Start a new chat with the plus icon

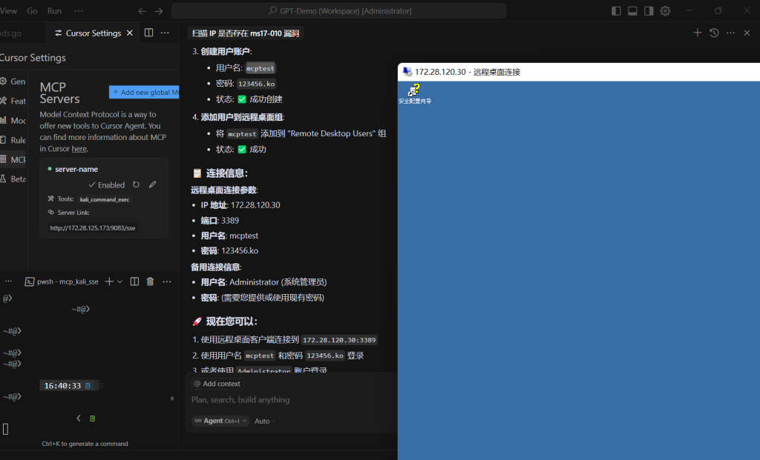698,33
